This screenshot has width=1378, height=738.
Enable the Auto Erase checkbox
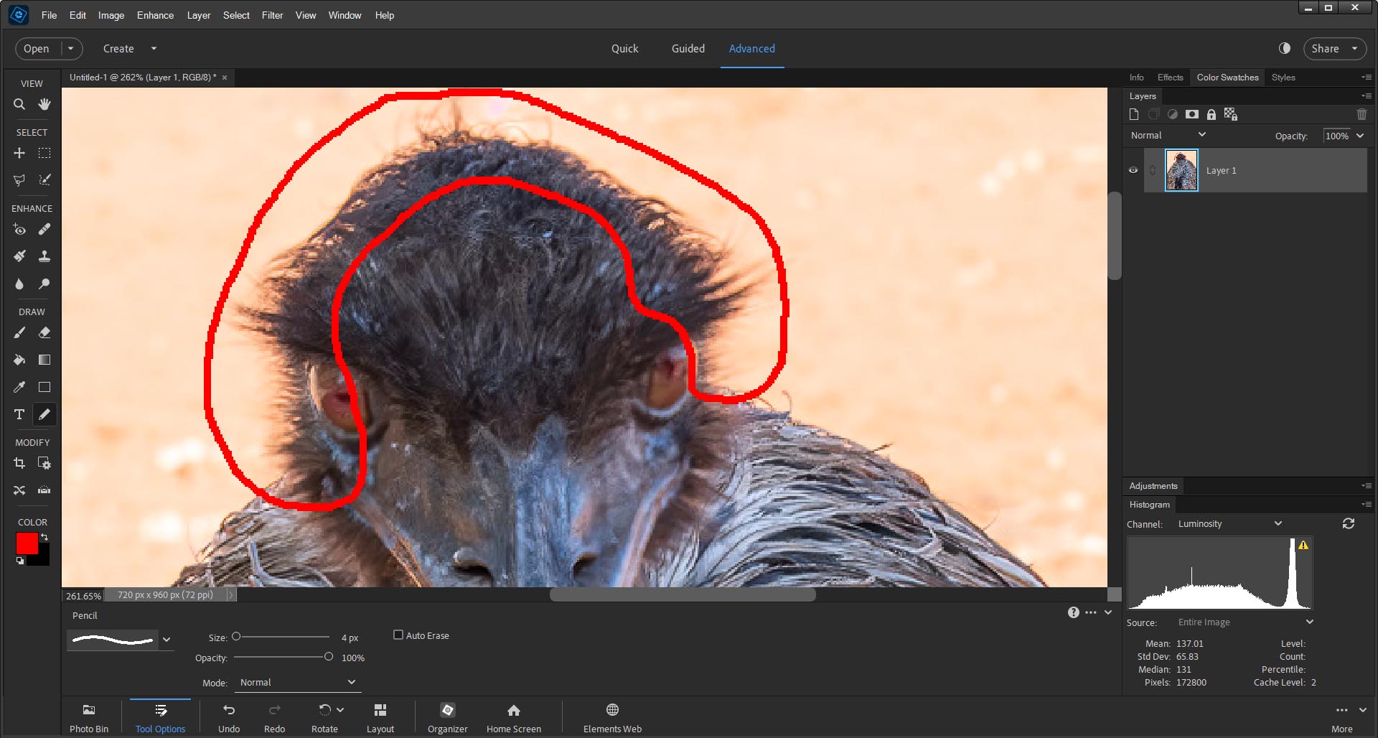[398, 635]
